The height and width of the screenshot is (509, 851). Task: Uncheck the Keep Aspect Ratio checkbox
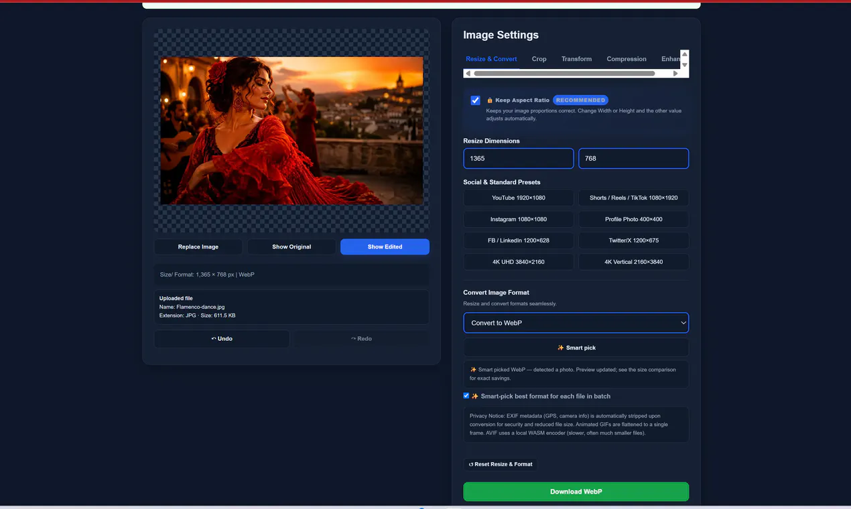(475, 100)
